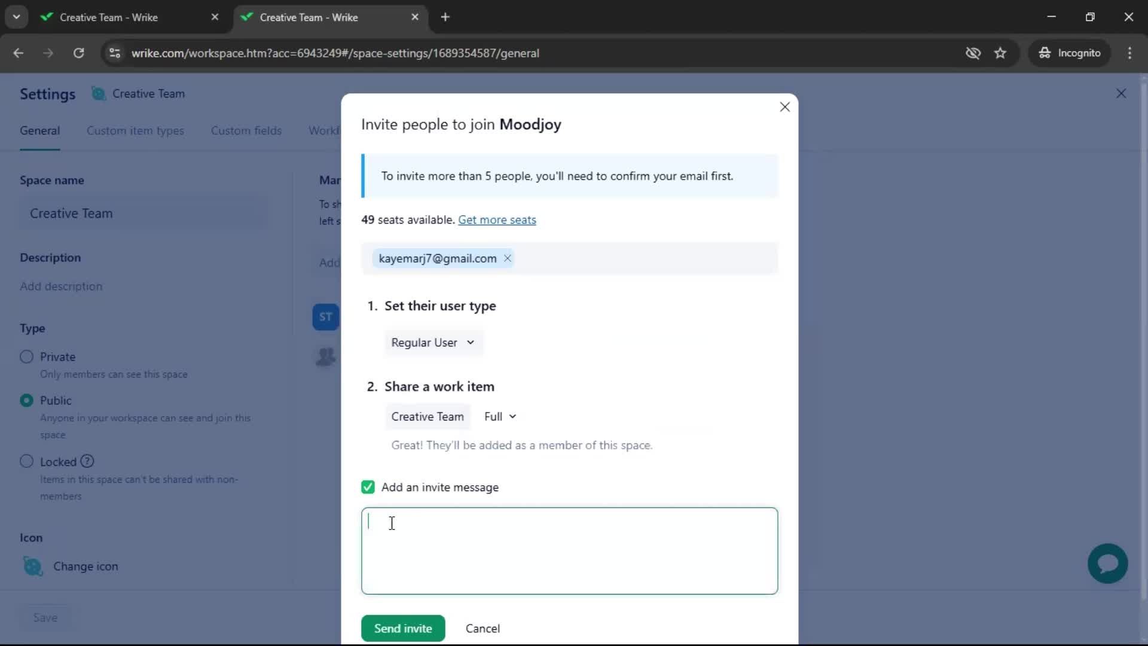Open Locked type help question mark
The height and width of the screenshot is (646, 1148).
pos(87,461)
